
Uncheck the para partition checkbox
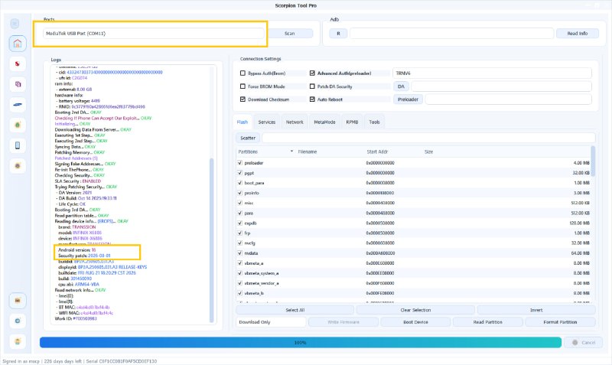click(239, 213)
